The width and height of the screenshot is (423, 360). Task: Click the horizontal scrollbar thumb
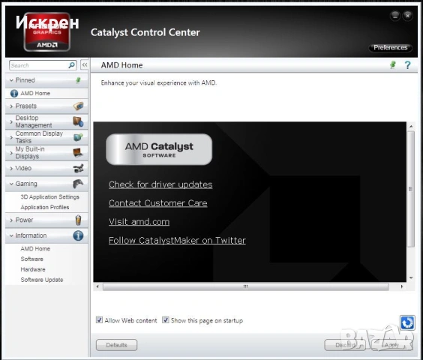(x=245, y=286)
